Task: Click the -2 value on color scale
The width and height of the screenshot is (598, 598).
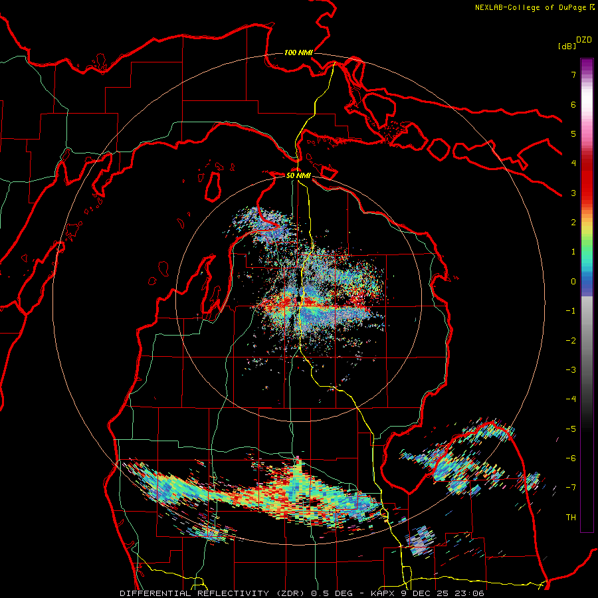Action: 571,341
